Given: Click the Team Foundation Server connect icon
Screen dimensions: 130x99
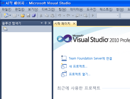Looking at the screenshot, I should click(x=64, y=58).
